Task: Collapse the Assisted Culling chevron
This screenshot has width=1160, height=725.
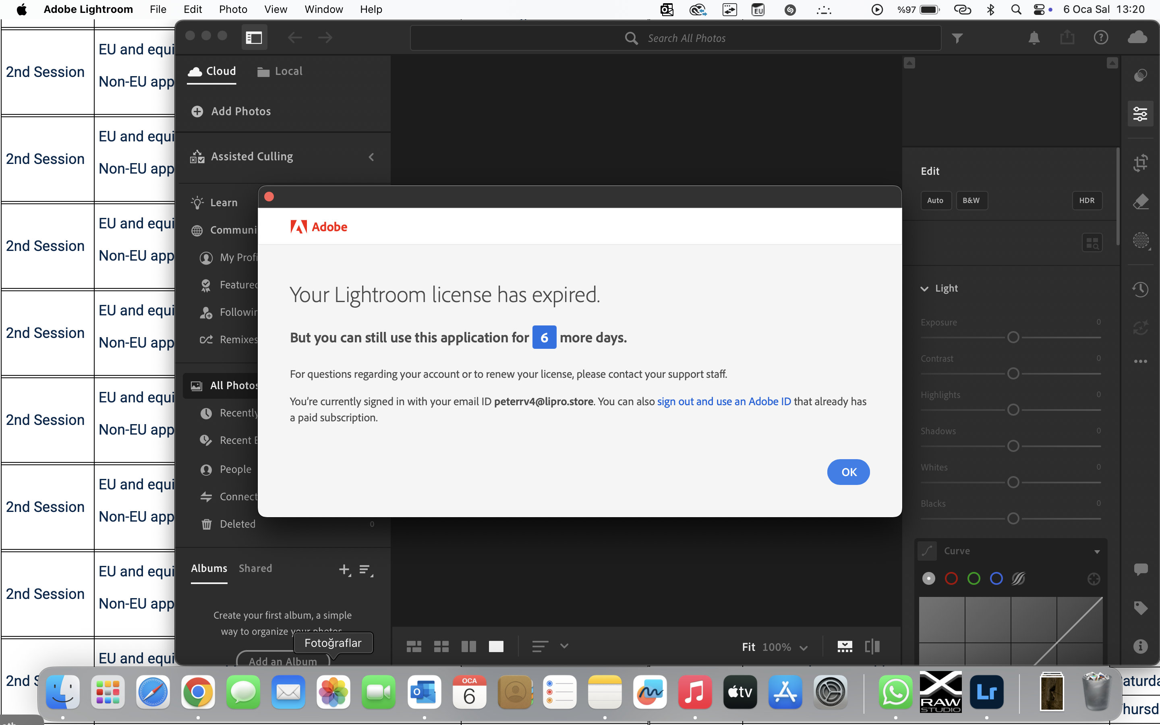Action: coord(371,157)
